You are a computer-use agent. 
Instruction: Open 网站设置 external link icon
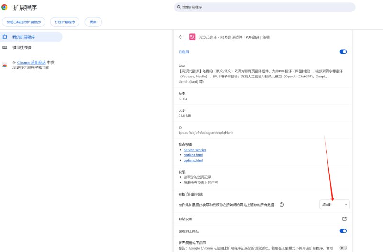pos(344,219)
